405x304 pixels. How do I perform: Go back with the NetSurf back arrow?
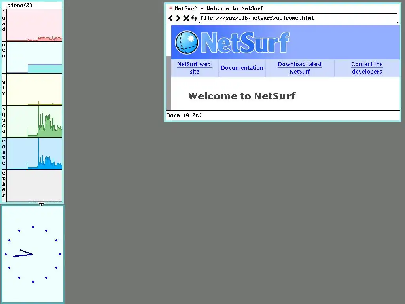[x=170, y=18]
